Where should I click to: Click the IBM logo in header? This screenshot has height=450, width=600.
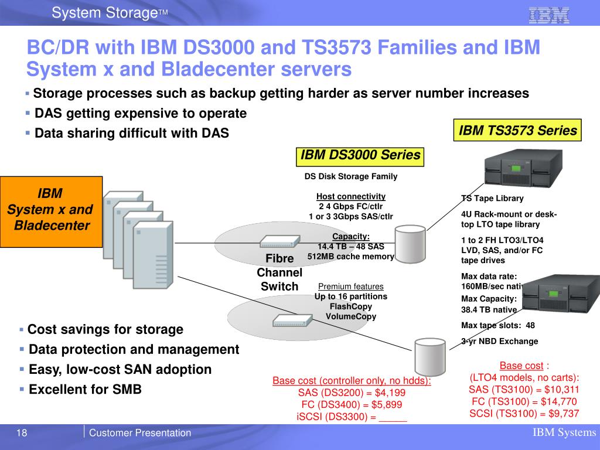point(548,15)
